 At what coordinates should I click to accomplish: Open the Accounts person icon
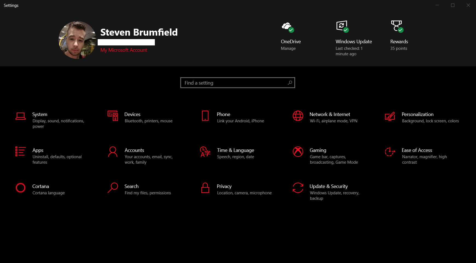pyautogui.click(x=113, y=152)
